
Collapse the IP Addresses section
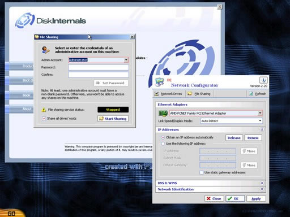click(262, 129)
